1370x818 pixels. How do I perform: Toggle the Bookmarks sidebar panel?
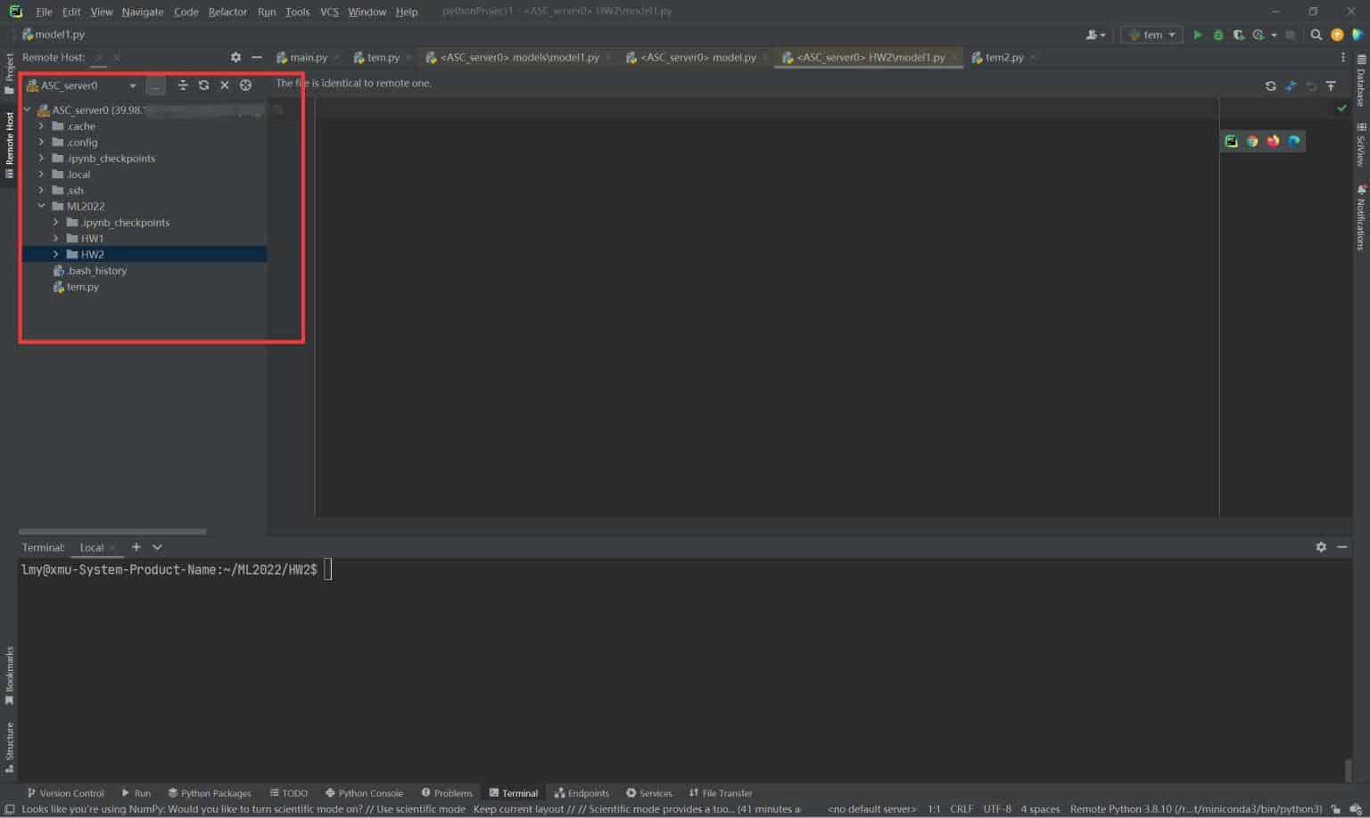[x=10, y=675]
